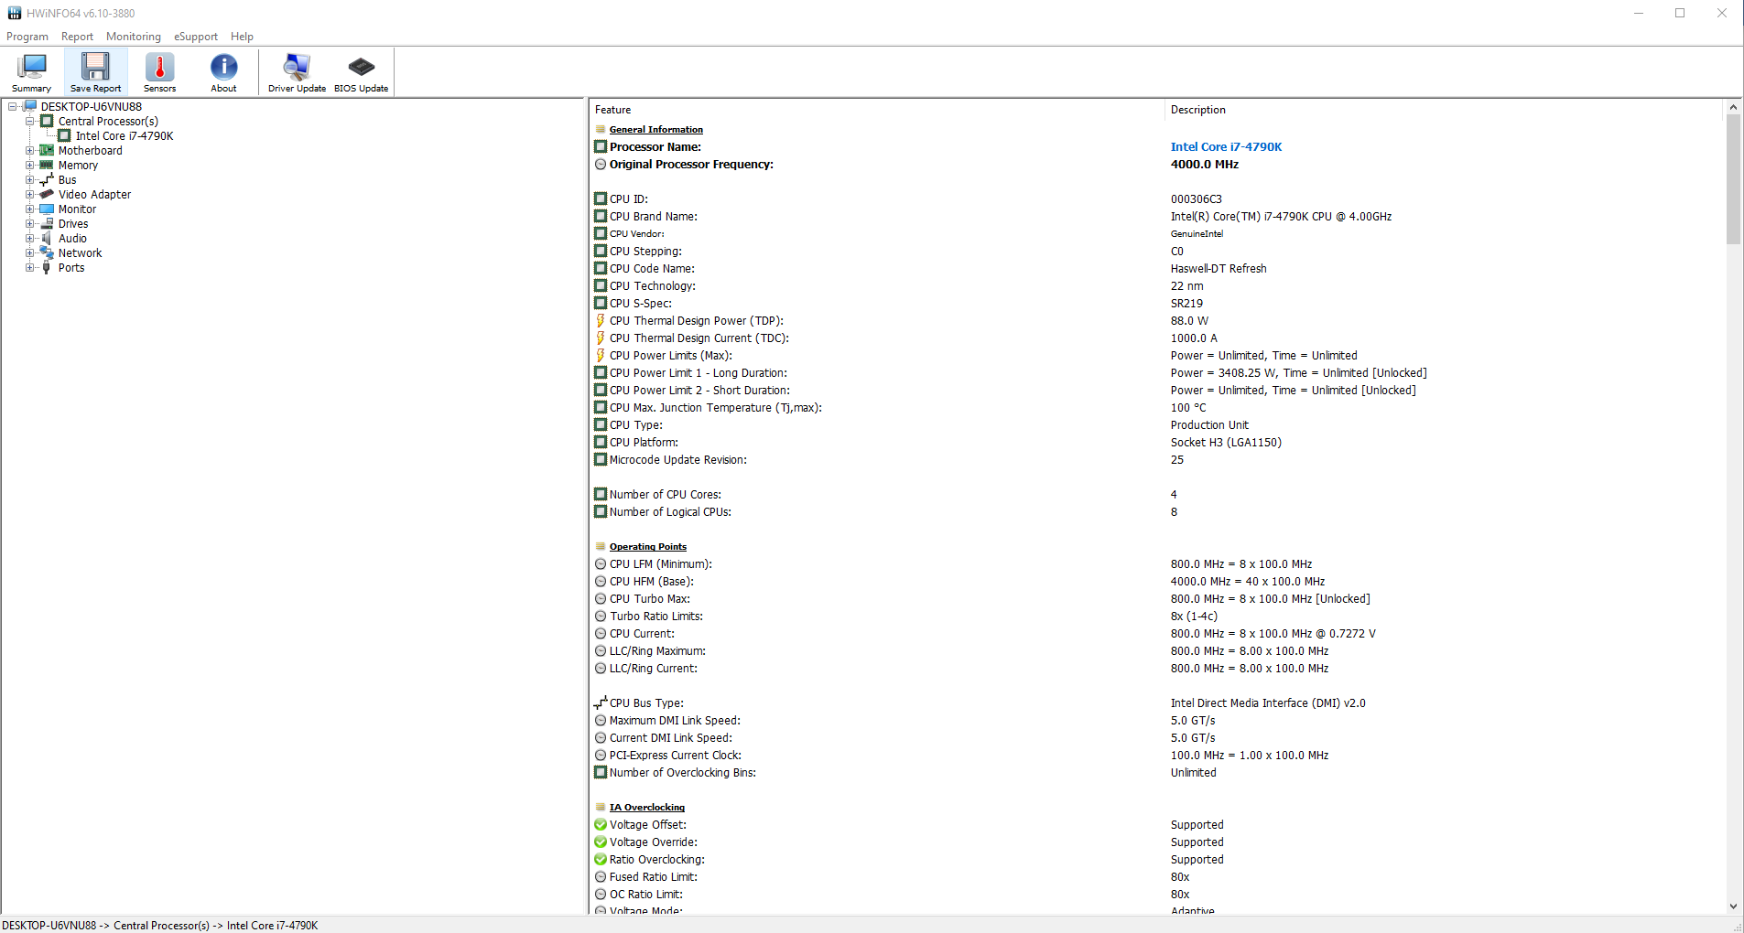This screenshot has width=1744, height=933.
Task: Select the Motherboard icon in tree
Action: tap(47, 151)
